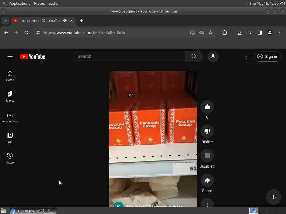
Task: Open media controls icon in toolbar
Action: click(250, 33)
